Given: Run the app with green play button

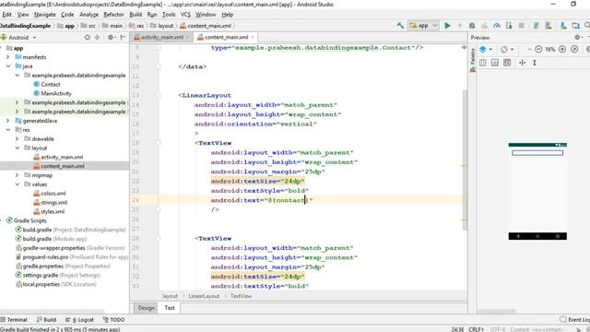Looking at the screenshot, I should (447, 26).
